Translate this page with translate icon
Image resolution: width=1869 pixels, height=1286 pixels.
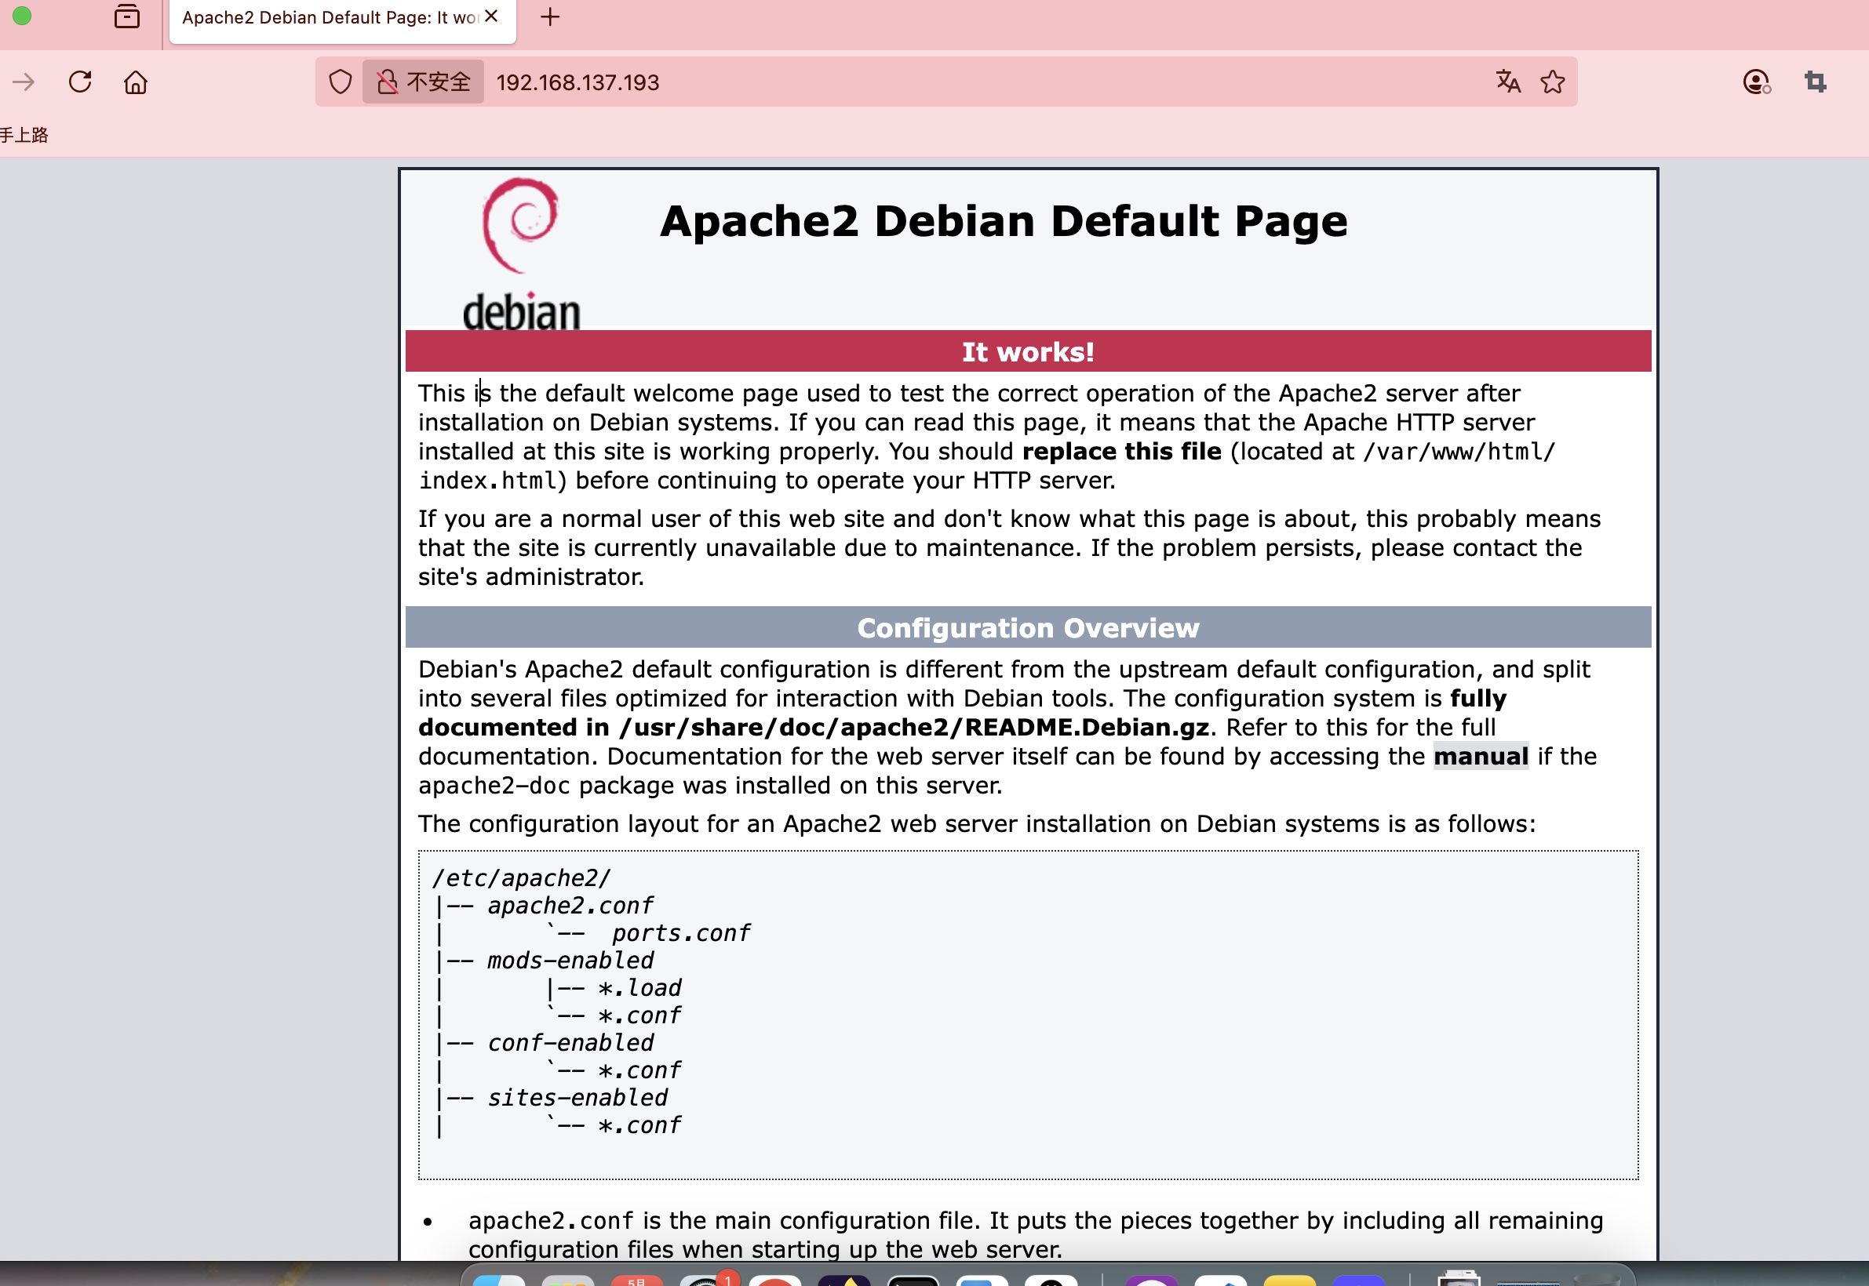(1508, 82)
